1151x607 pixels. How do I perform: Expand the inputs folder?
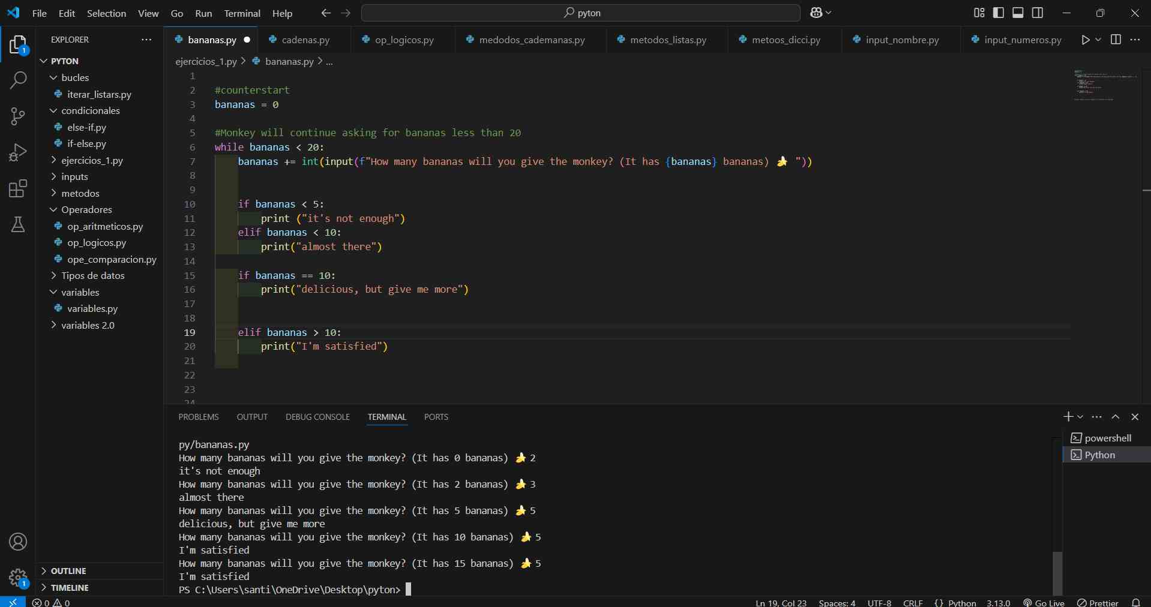click(100, 176)
